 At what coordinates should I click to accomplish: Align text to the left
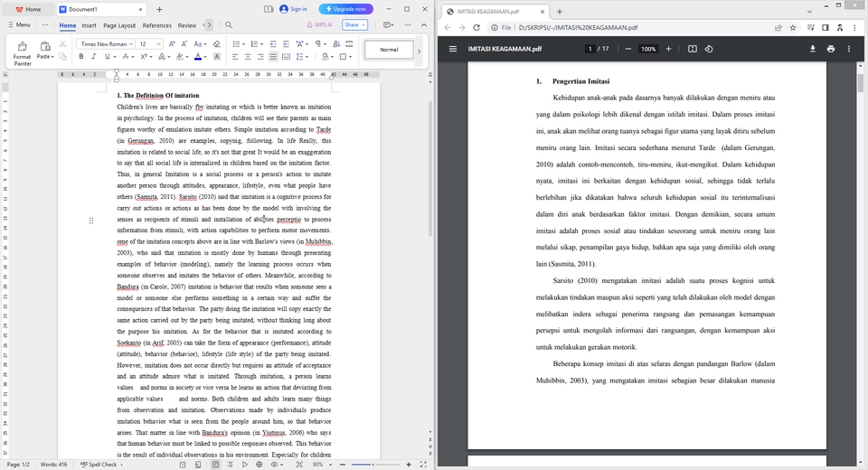tap(235, 56)
